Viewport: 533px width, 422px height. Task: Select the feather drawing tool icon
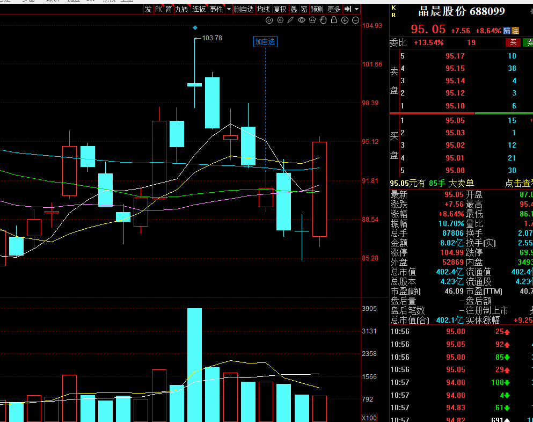pos(290,20)
